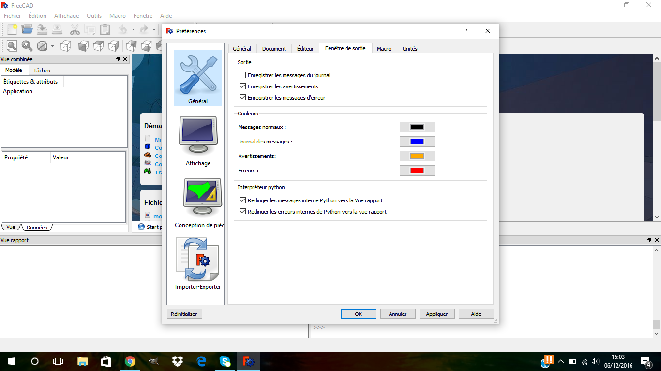Open the undo history dropdown arrow
Image resolution: width=661 pixels, height=371 pixels.
tap(133, 30)
